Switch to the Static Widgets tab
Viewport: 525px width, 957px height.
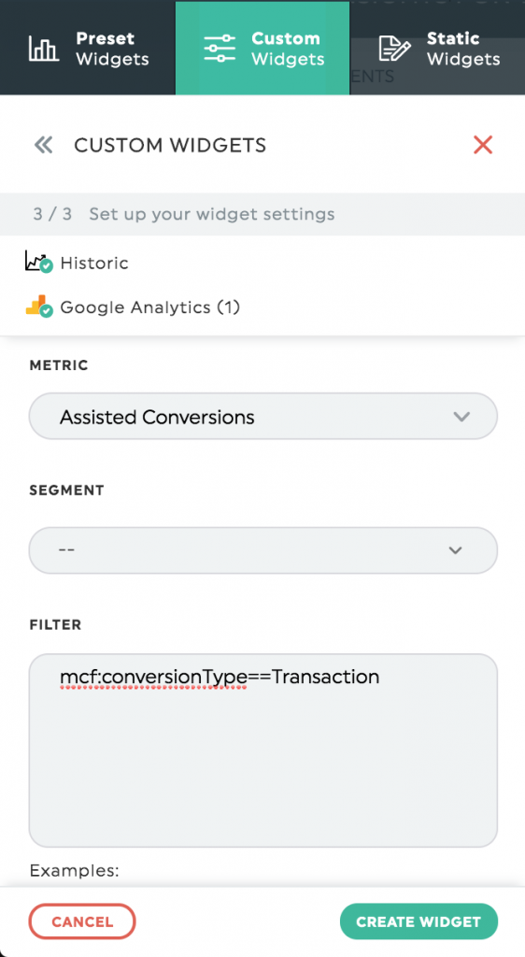pyautogui.click(x=438, y=49)
